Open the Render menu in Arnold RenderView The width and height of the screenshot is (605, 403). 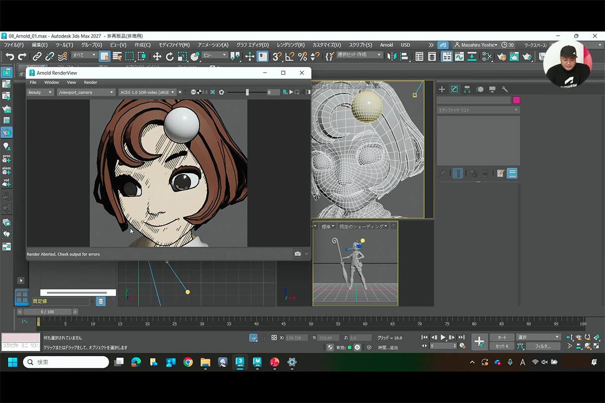(91, 82)
